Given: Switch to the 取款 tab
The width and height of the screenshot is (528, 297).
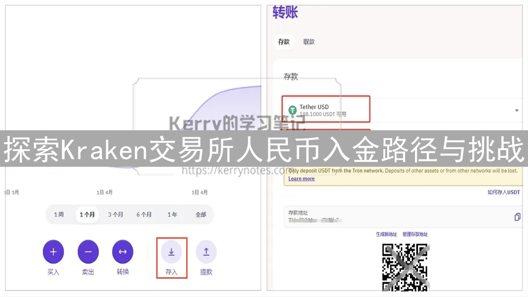Looking at the screenshot, I should [x=309, y=42].
